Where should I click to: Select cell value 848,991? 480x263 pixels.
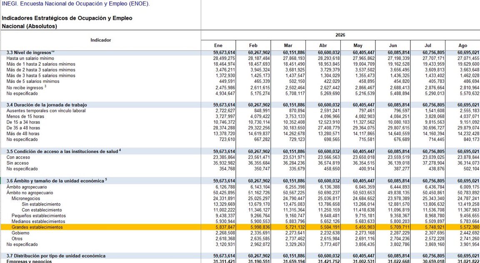pos(261,111)
